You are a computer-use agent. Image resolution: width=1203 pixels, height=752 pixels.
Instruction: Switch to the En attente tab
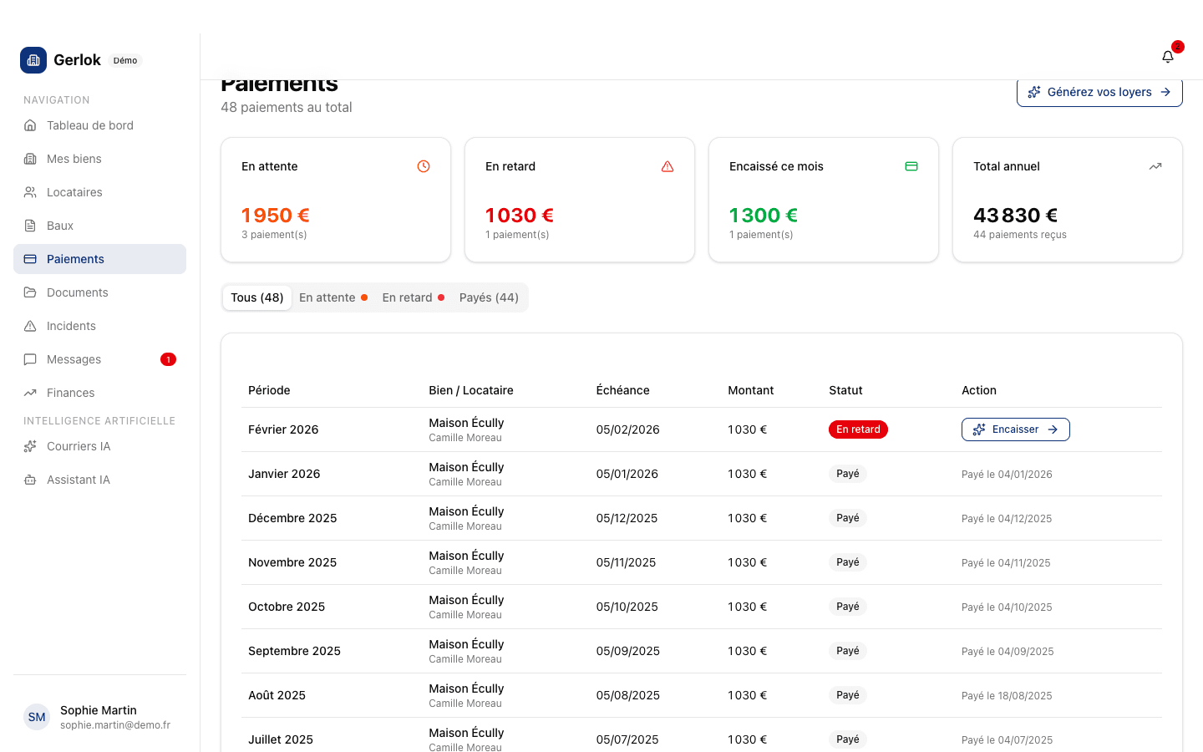pyautogui.click(x=332, y=297)
